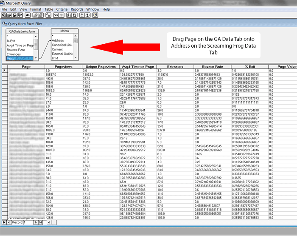The width and height of the screenshot is (297, 236).
Task: Click the Help question mark toolbar icon
Action: (95, 15)
